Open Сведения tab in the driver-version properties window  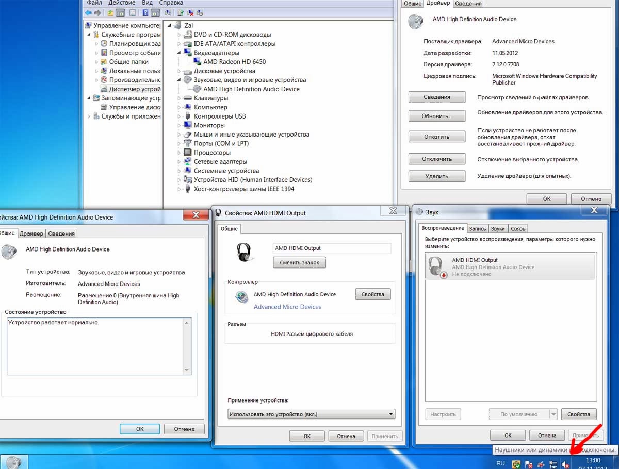coord(468,4)
